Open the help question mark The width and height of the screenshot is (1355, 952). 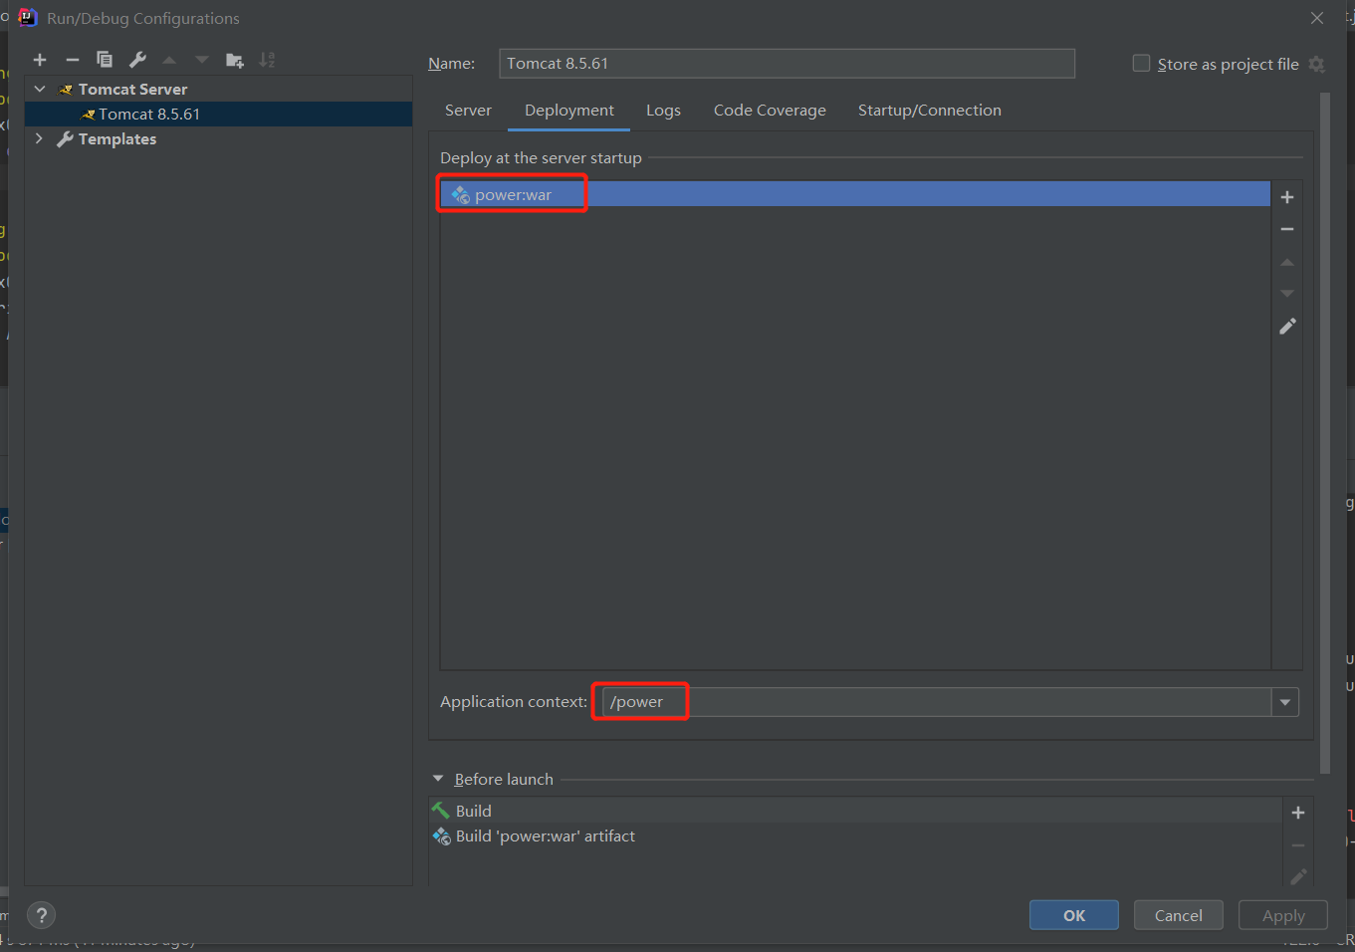click(x=41, y=915)
